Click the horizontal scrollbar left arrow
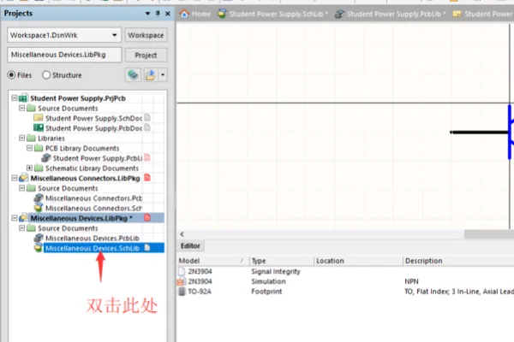The width and height of the screenshot is (514, 342). coord(182,234)
